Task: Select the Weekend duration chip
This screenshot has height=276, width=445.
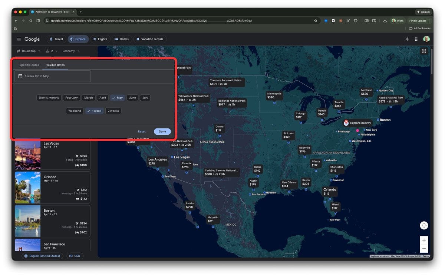Action: click(x=75, y=111)
